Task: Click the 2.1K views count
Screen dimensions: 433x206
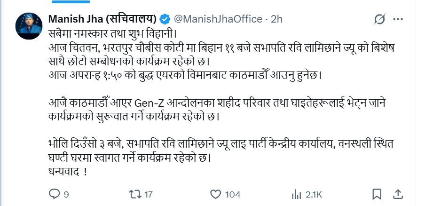Action: coord(314,195)
